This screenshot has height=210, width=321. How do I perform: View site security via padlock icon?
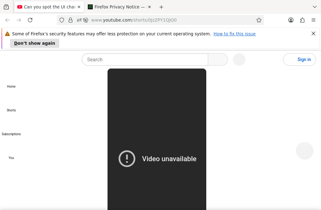pos(71,20)
